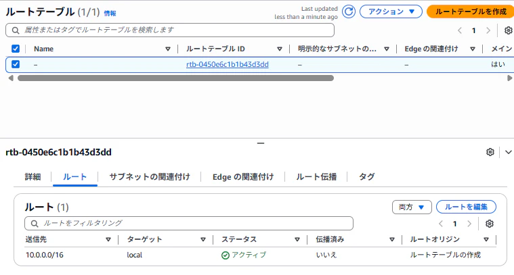Image resolution: width=514 pixels, height=275 pixels.
Task: Click the アクティブ status text
Action: (249, 255)
